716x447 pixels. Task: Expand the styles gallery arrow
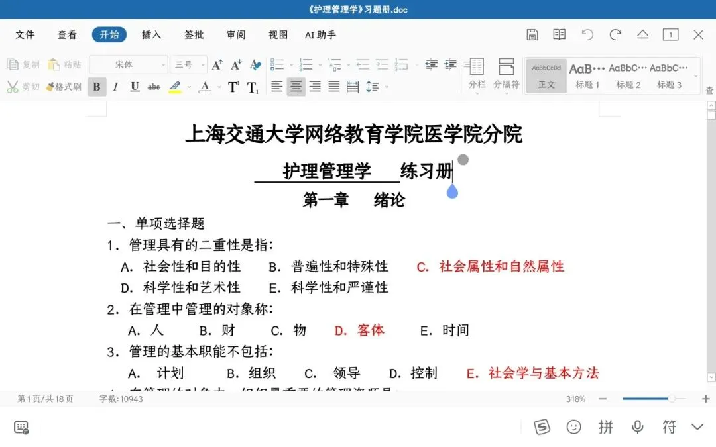[x=696, y=76]
